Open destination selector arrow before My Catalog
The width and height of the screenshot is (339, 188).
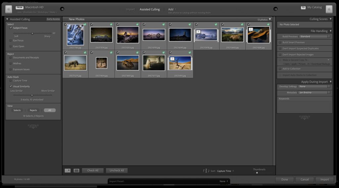tap(275, 9)
